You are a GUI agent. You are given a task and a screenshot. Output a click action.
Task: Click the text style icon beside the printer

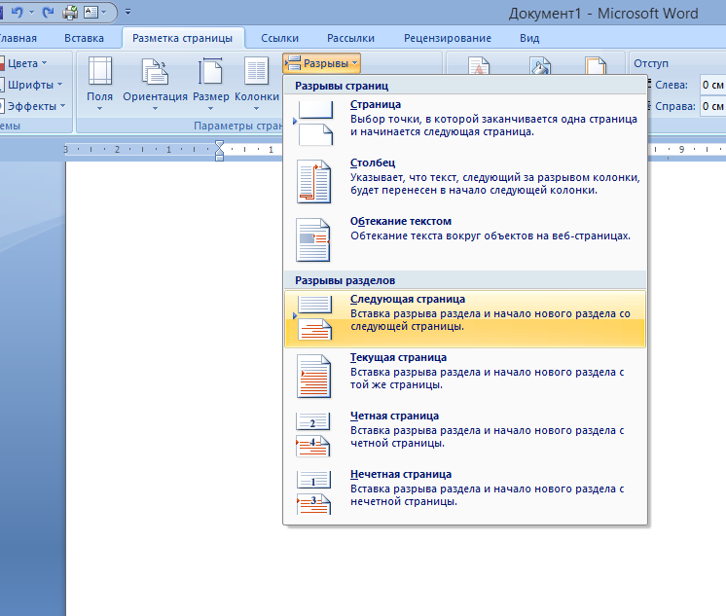(x=91, y=13)
